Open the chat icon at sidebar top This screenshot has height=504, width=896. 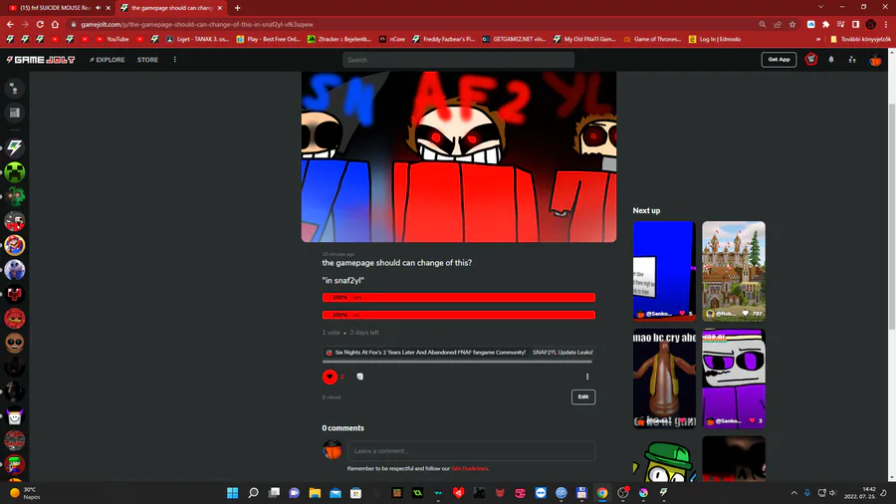pos(15,89)
